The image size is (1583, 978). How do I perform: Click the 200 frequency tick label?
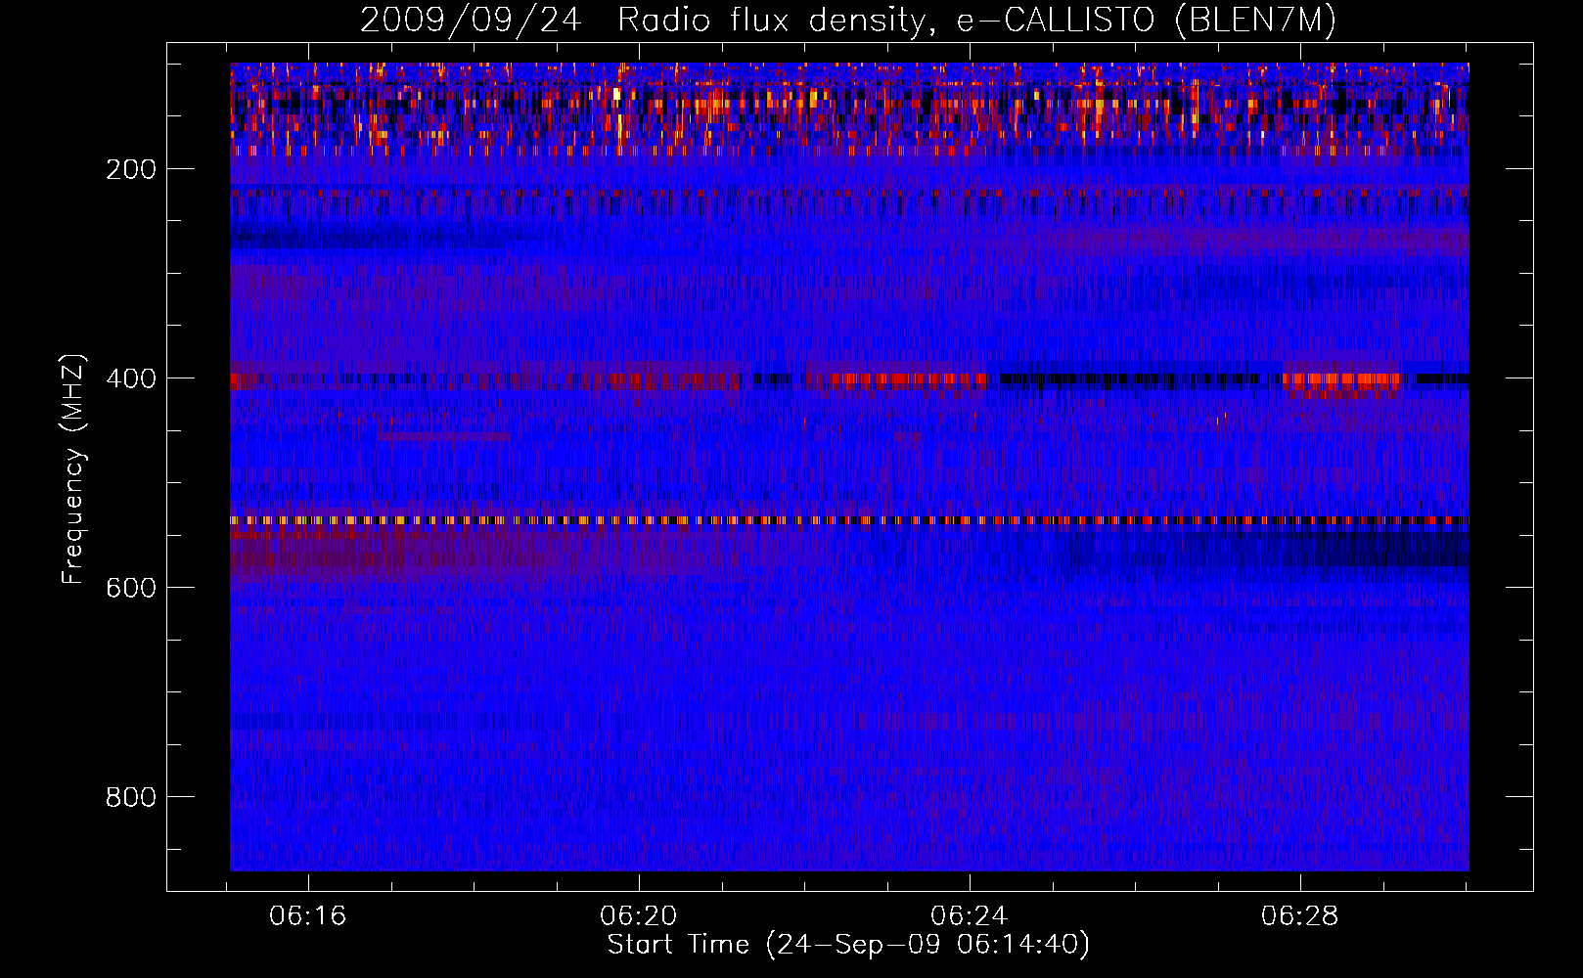pyautogui.click(x=131, y=169)
